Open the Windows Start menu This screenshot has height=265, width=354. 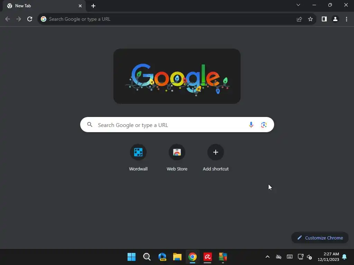tap(131, 257)
